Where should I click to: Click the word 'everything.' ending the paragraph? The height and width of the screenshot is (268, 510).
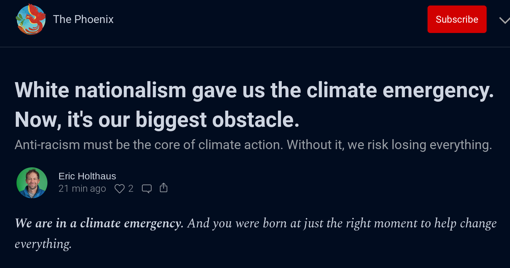[43, 244]
